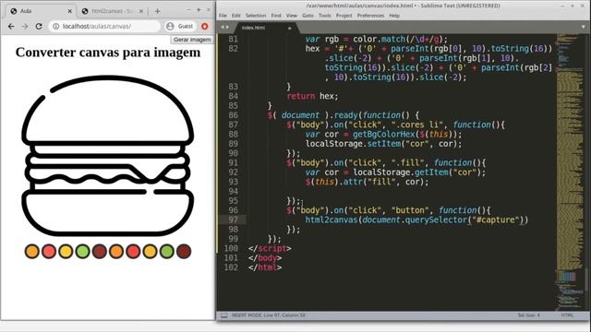
Task: Close the Aula browser tab
Action: coord(70,11)
